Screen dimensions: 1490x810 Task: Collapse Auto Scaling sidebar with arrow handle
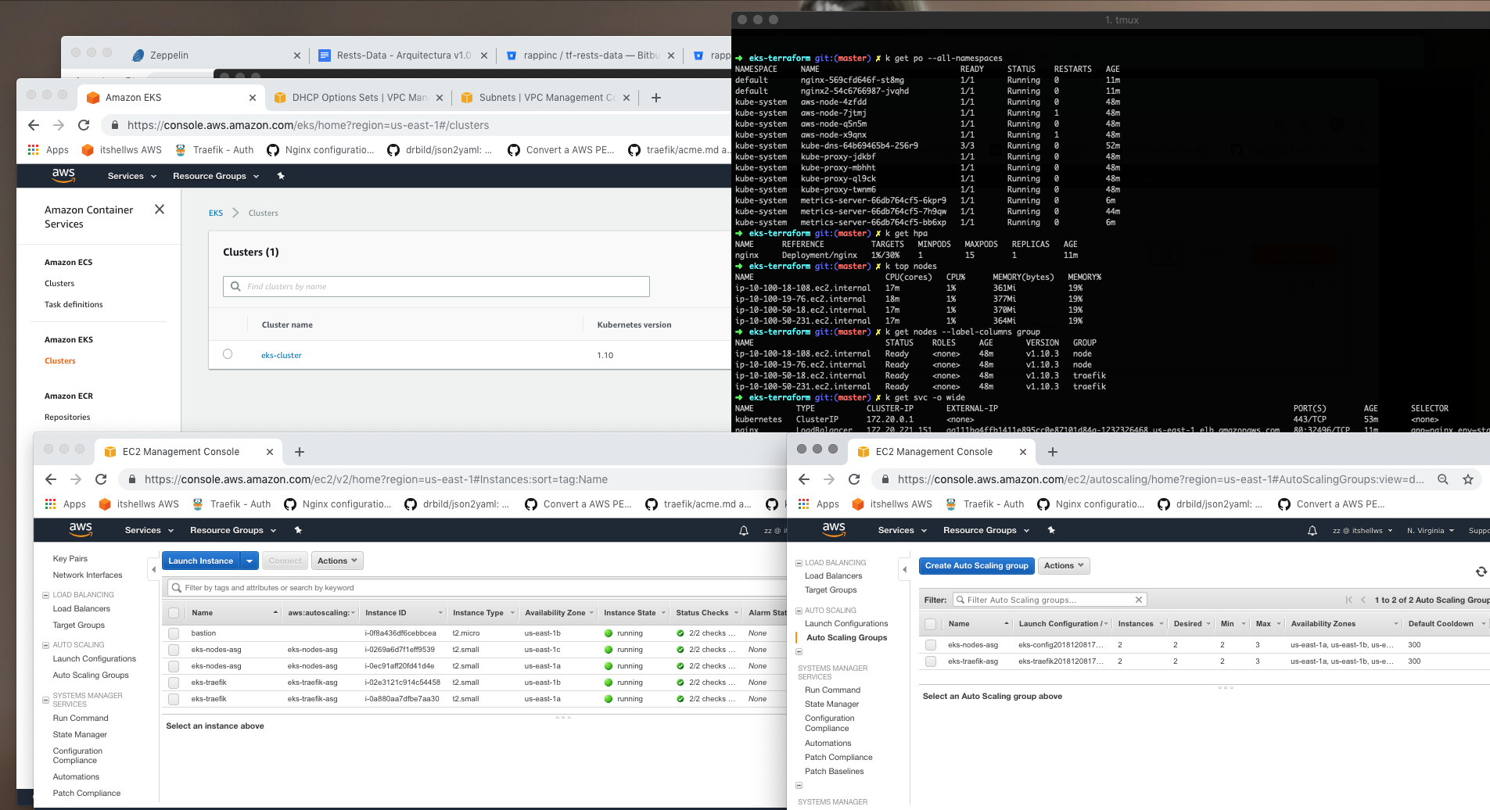pyautogui.click(x=904, y=569)
